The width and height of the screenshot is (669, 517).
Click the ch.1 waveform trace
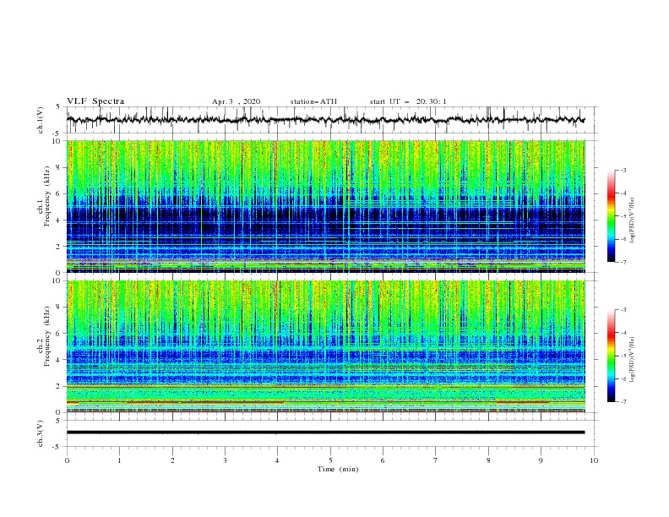coord(325,120)
